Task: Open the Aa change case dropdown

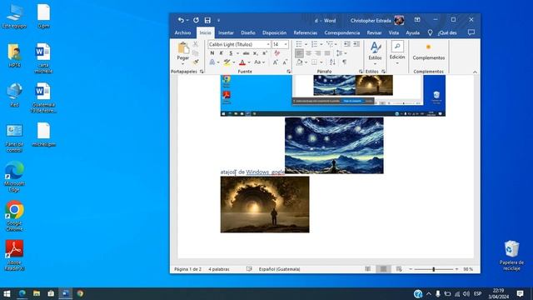Action: [259, 62]
